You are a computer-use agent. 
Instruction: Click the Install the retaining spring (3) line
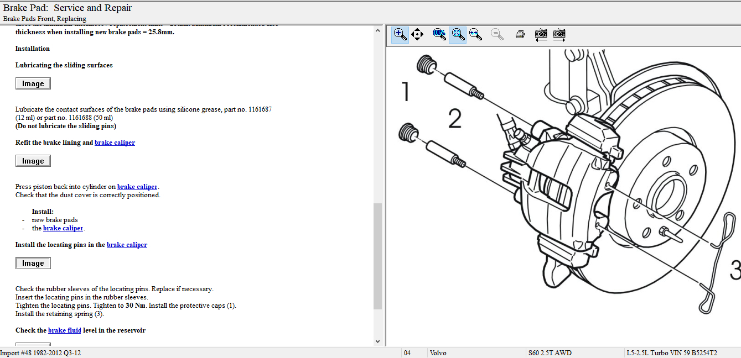pos(60,314)
